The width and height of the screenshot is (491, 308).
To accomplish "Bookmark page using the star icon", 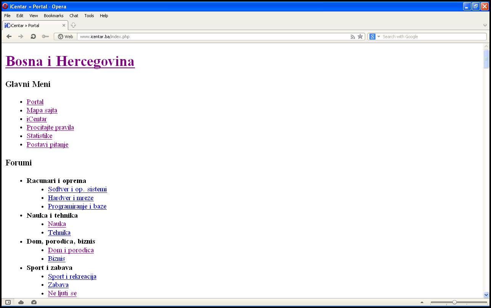I will pyautogui.click(x=360, y=37).
